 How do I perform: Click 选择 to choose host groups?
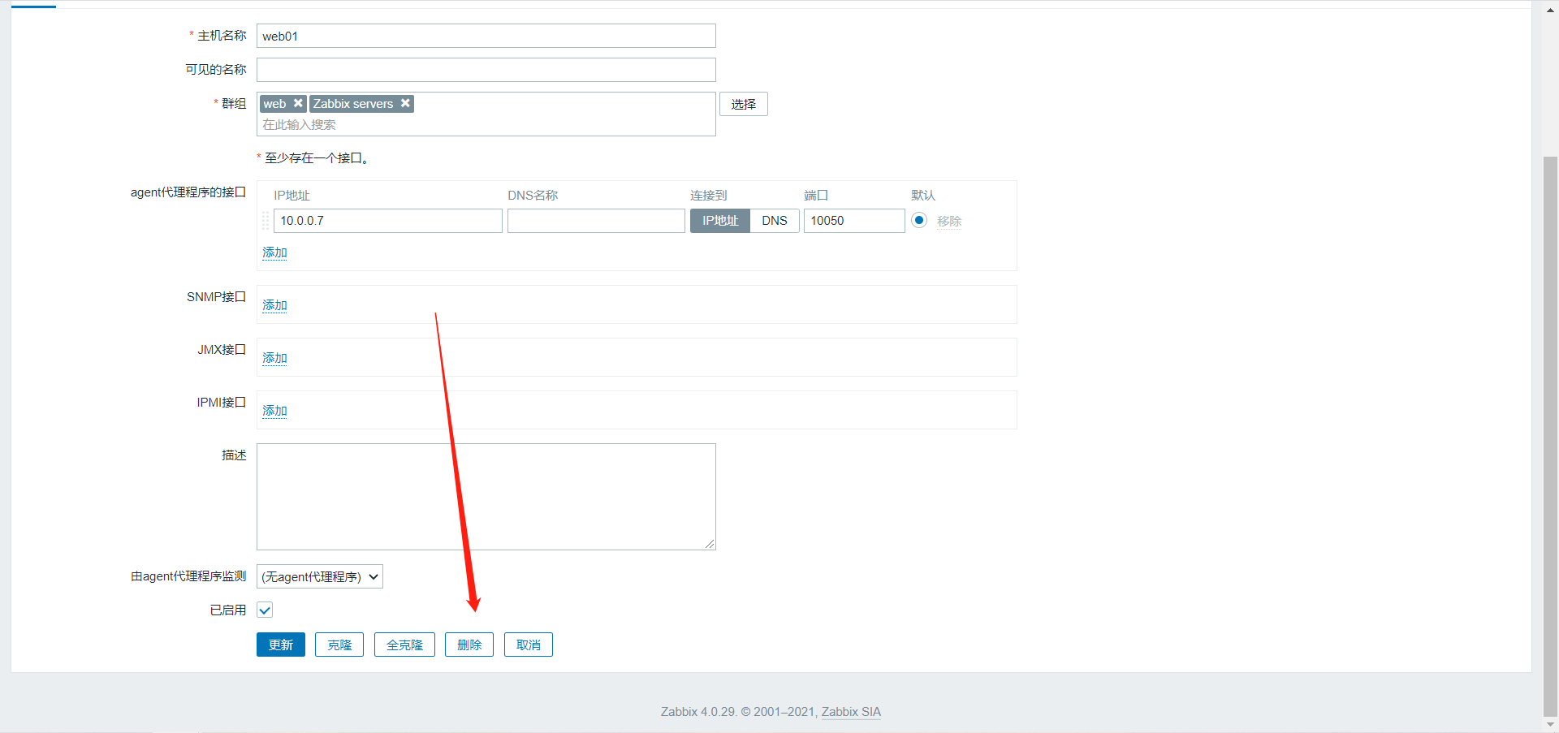point(743,104)
